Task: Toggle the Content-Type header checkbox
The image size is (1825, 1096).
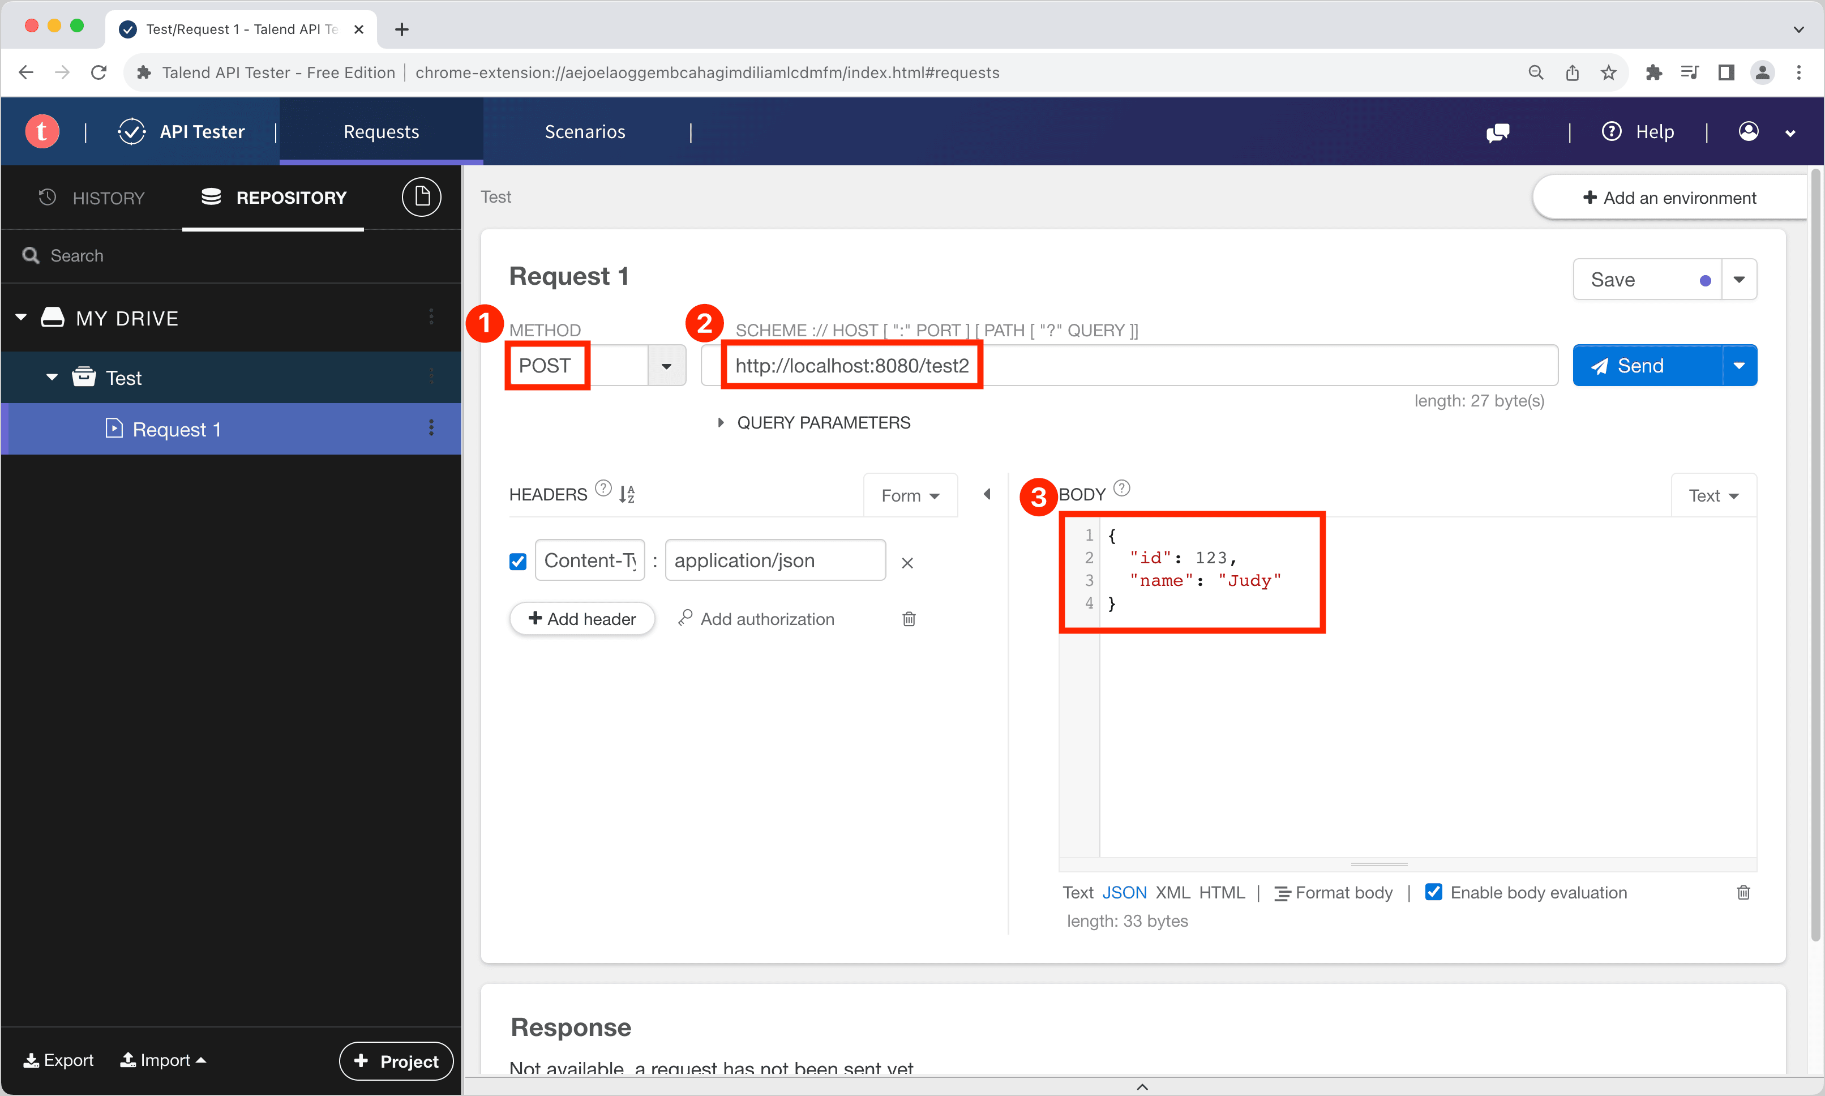Action: (x=517, y=561)
